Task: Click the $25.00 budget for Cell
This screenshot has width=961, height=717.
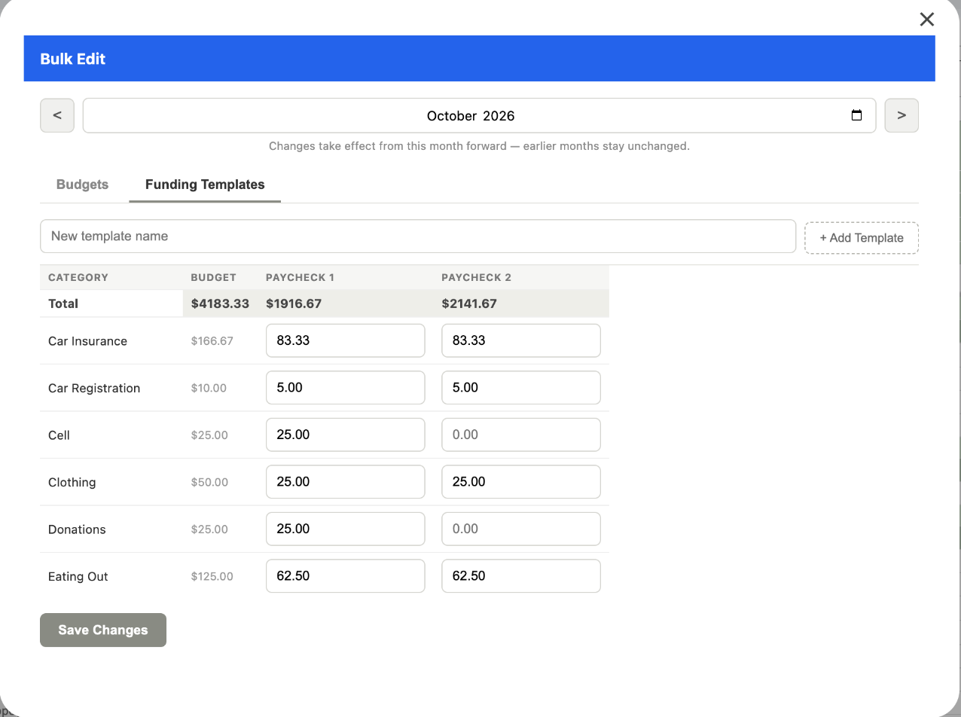Action: click(209, 435)
